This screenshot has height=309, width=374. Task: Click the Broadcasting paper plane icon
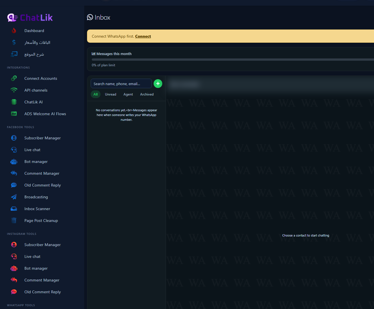click(14, 197)
